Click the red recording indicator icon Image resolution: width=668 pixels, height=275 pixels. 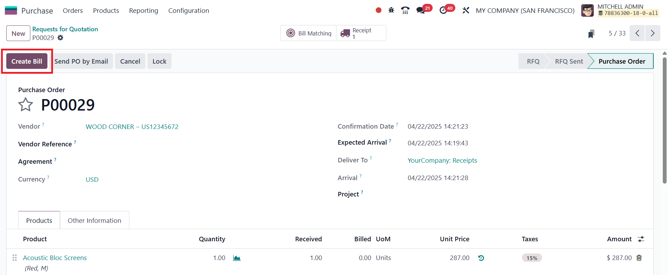[378, 10]
